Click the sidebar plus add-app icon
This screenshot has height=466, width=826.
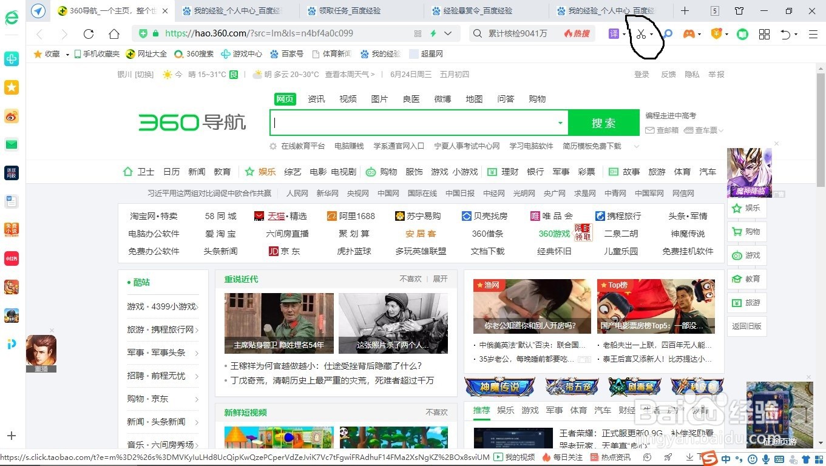coord(12,436)
